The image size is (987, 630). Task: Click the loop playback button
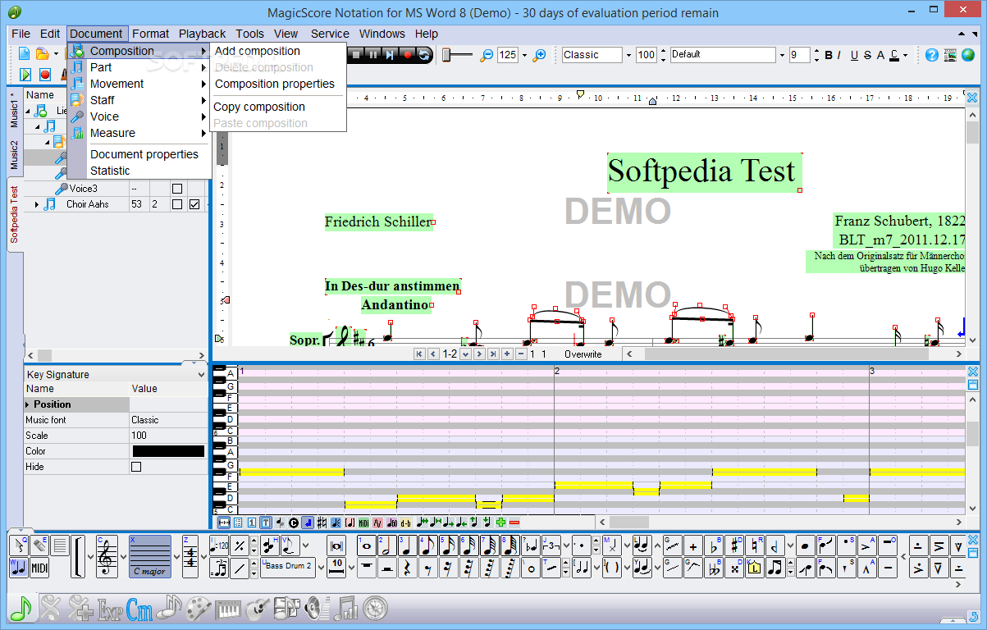coord(424,55)
